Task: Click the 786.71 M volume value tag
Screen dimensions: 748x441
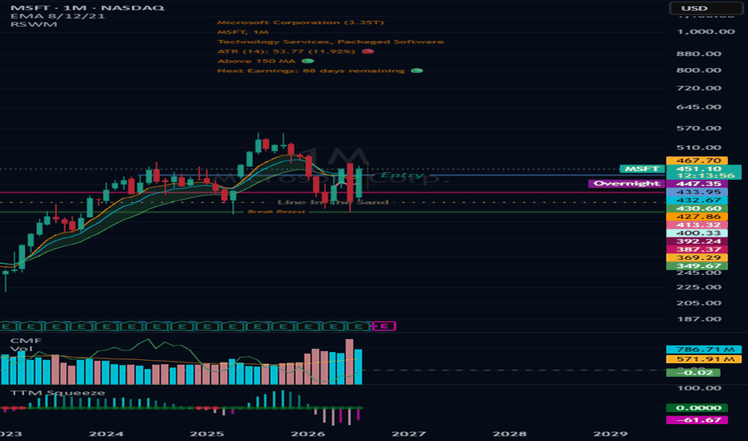Action: pos(704,350)
